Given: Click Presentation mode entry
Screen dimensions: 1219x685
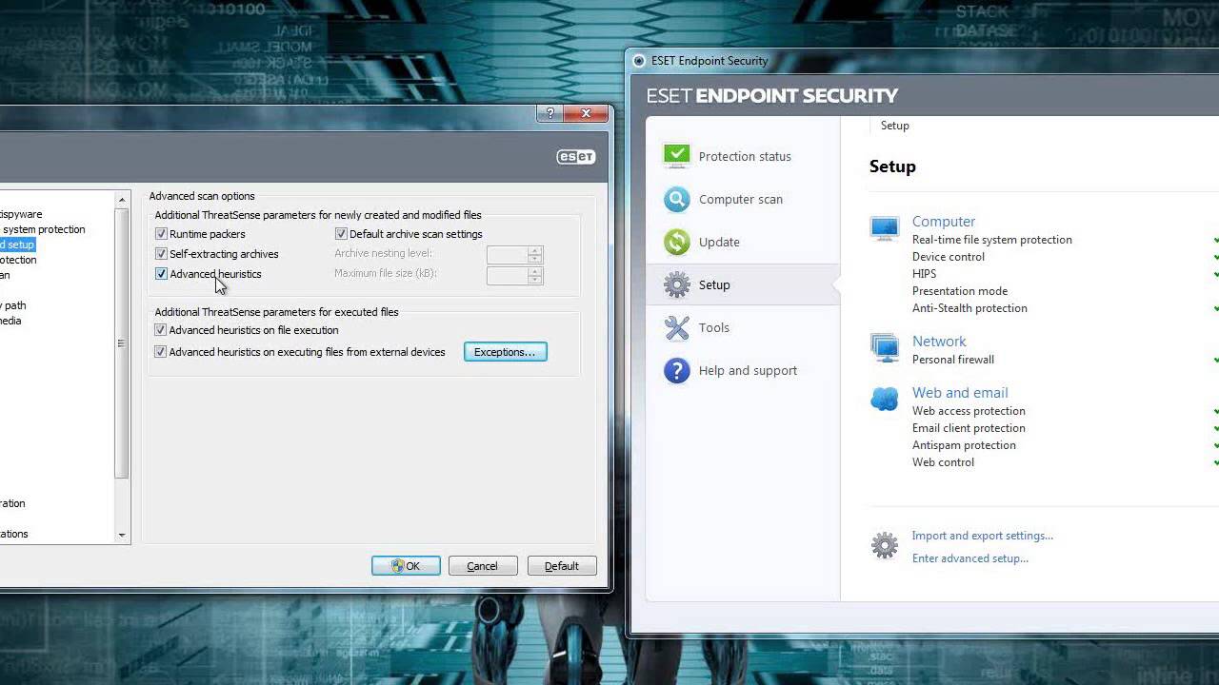Looking at the screenshot, I should pos(960,291).
